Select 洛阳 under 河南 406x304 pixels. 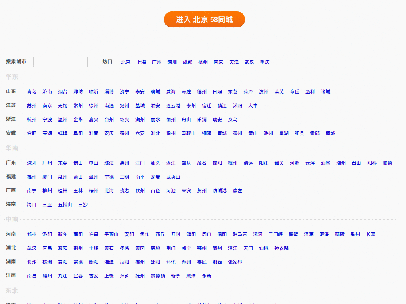tap(47, 234)
